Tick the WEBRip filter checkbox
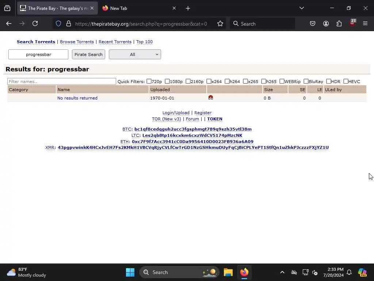Image resolution: width=374 pixels, height=281 pixels. tap(282, 82)
